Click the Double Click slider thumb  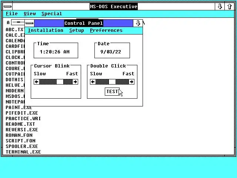112,82
